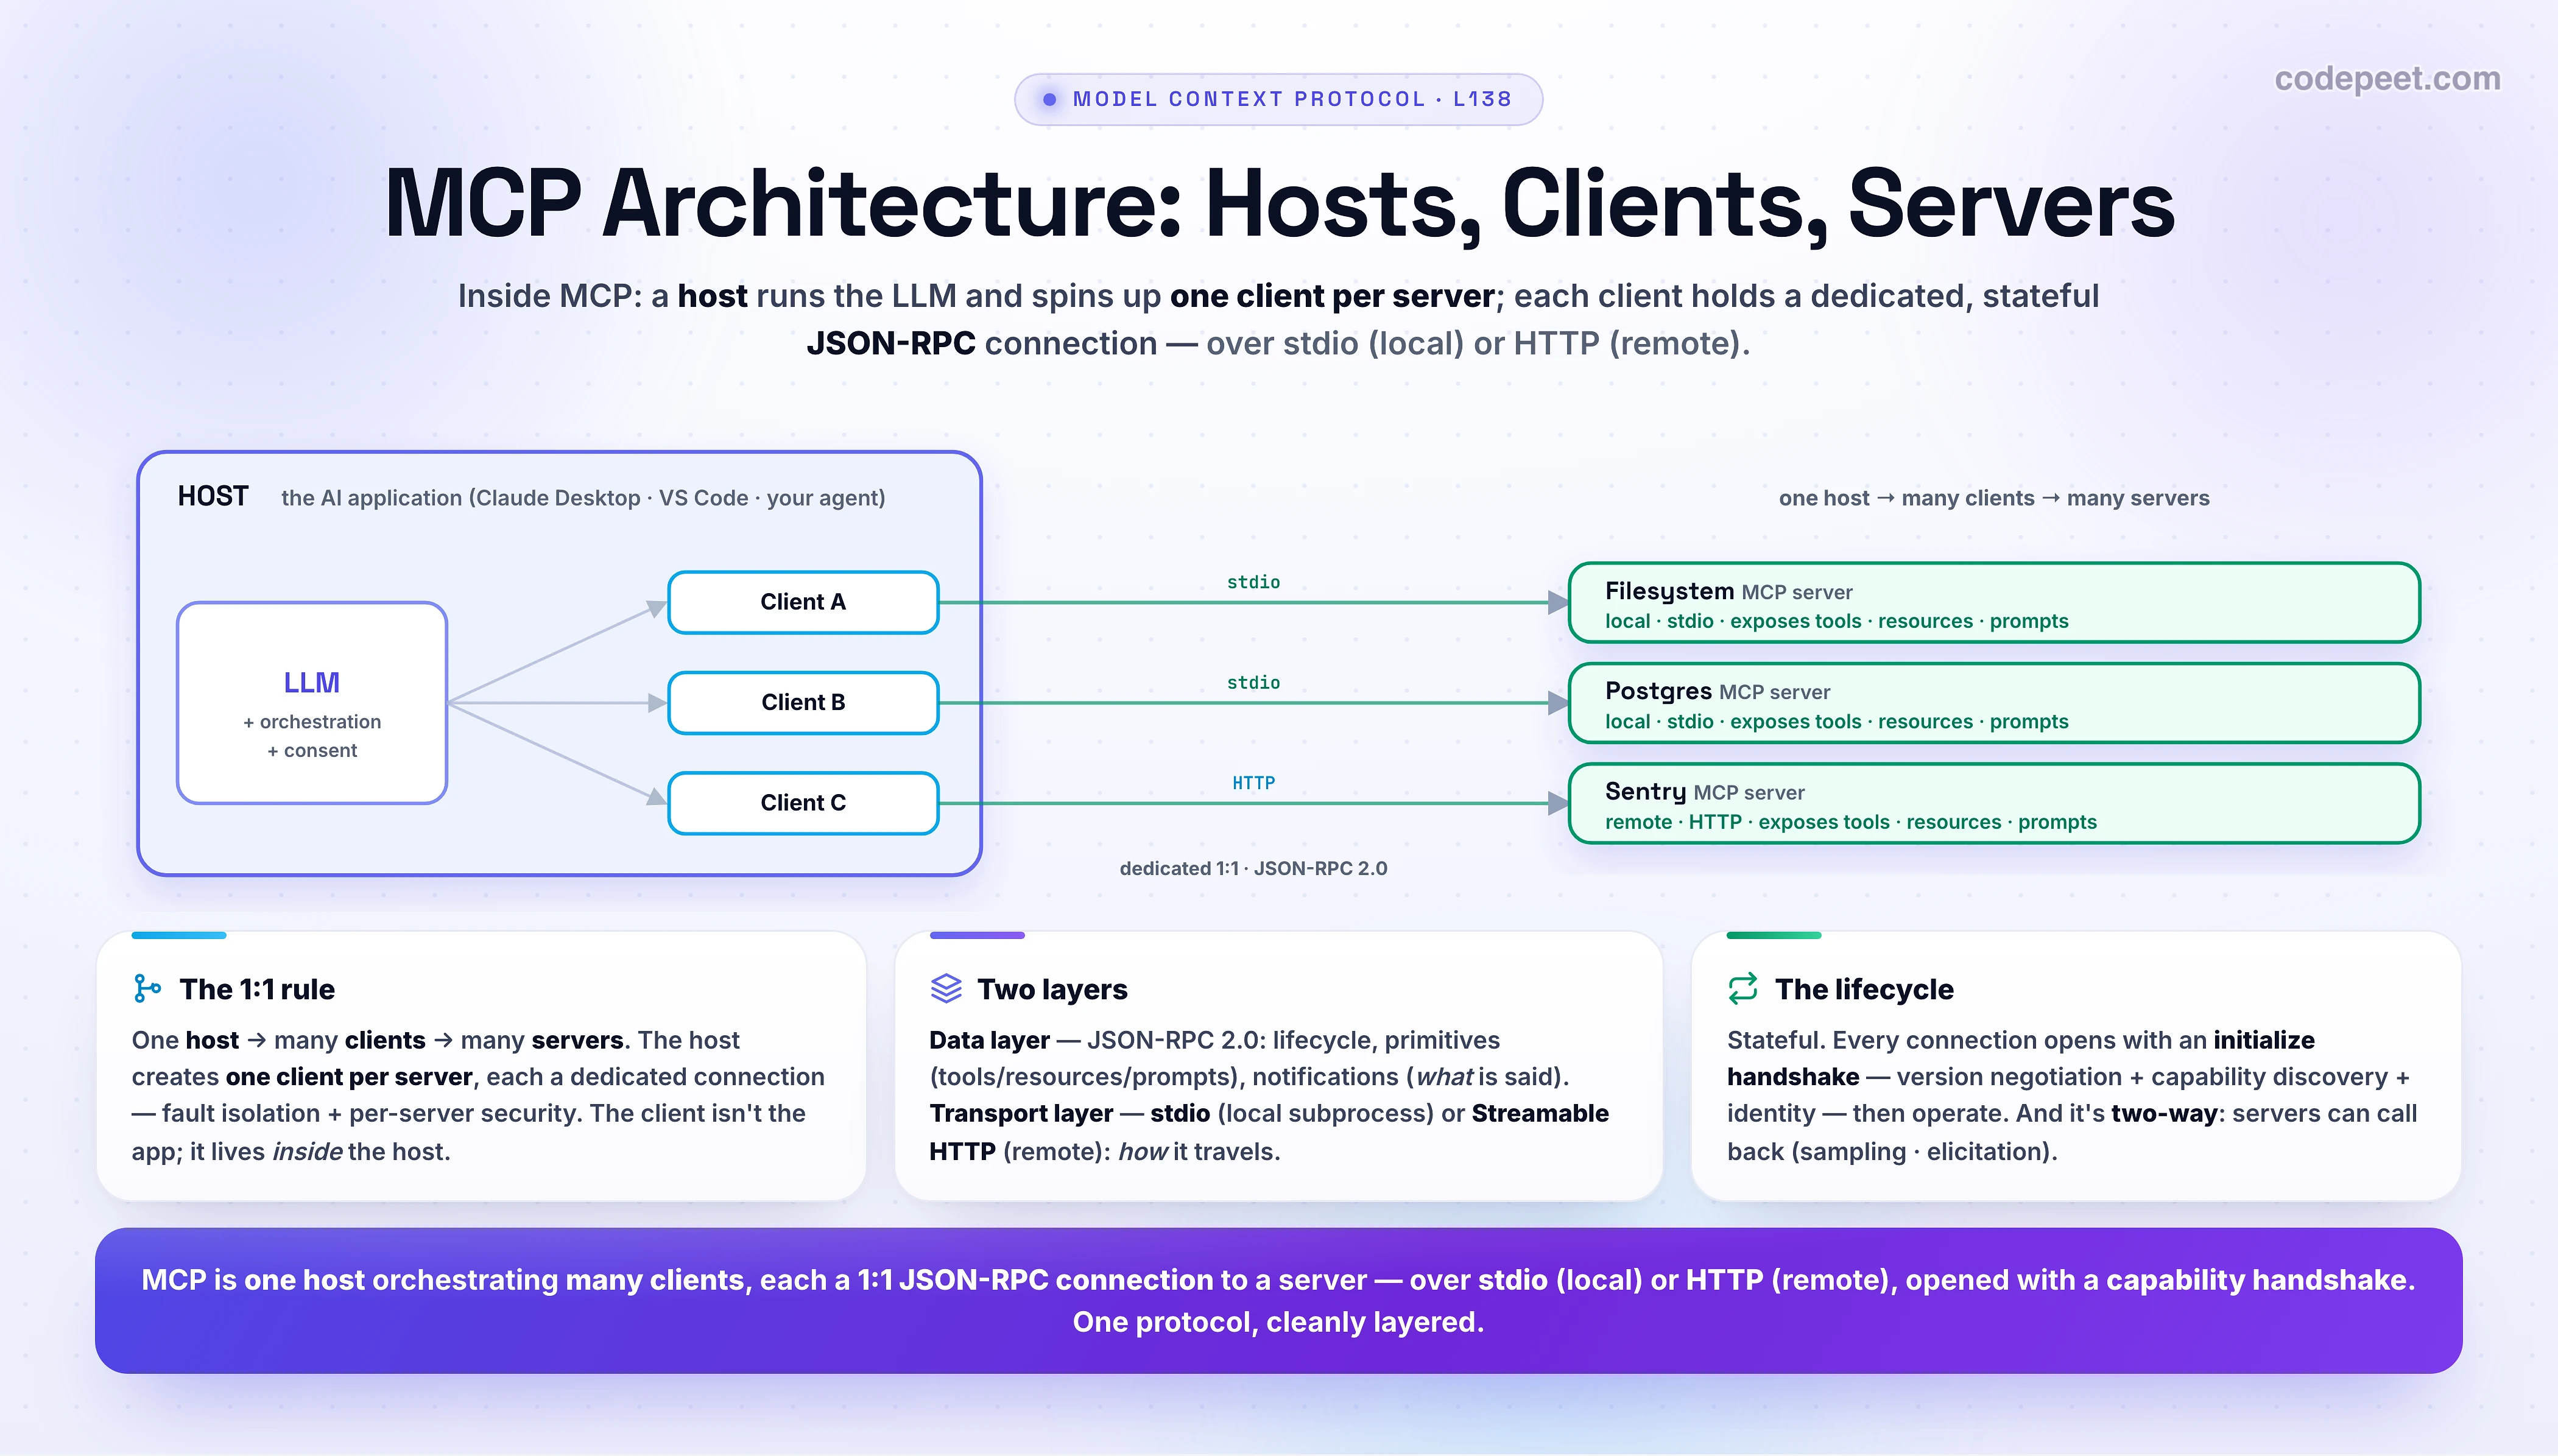Screen dimensions: 2558x1456
Task: Click the 'Two layers' heading
Action: (1052, 989)
